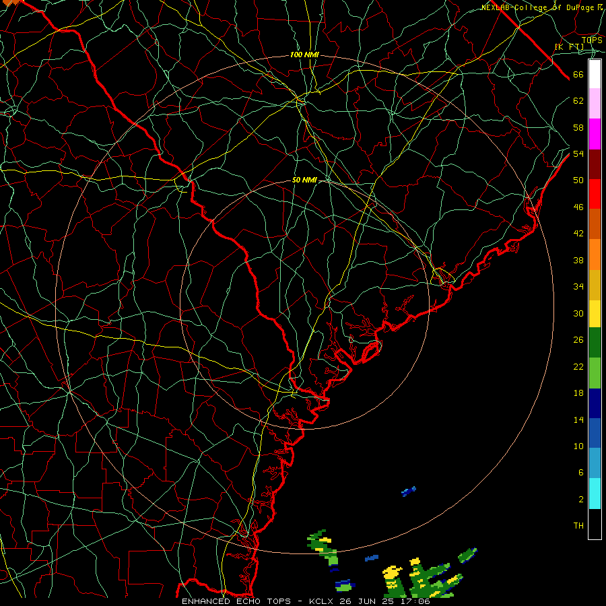Click the bright red legend swatch
This screenshot has height=606, width=606.
click(595, 194)
